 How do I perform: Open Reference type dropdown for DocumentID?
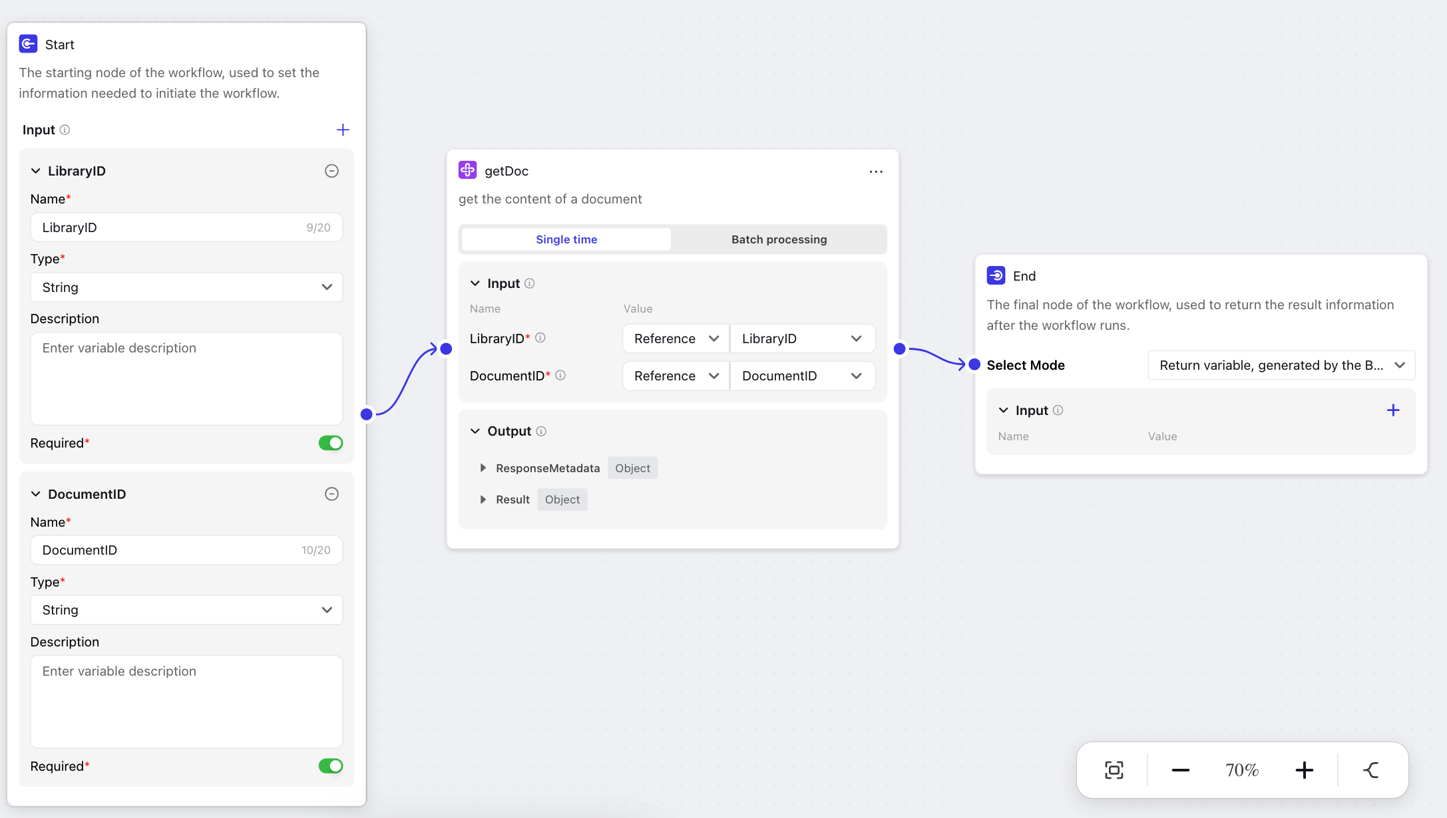(676, 376)
